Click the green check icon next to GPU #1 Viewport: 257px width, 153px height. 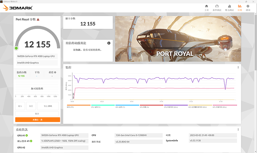pyautogui.click(x=27, y=135)
